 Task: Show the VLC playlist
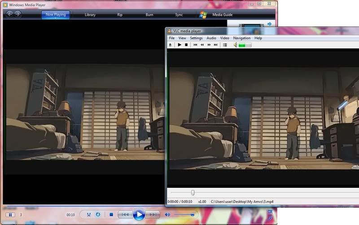tap(225, 45)
